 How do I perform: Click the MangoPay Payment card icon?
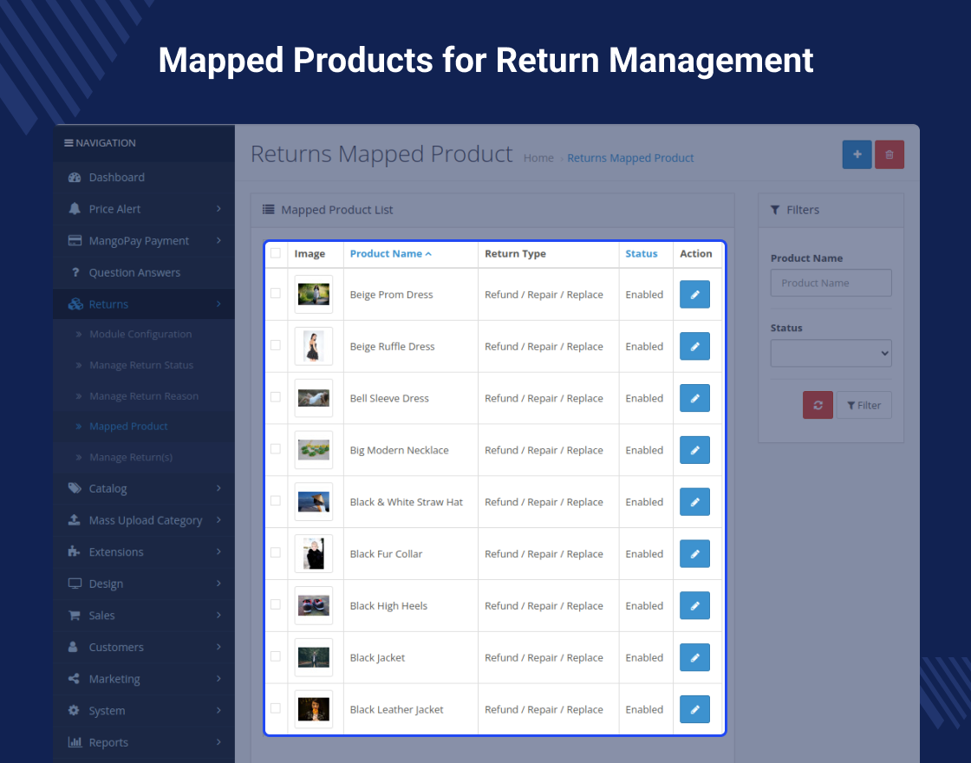(x=75, y=240)
